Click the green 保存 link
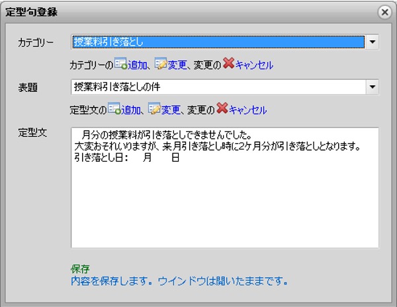Viewport: 397px width, 307px height. tap(80, 269)
